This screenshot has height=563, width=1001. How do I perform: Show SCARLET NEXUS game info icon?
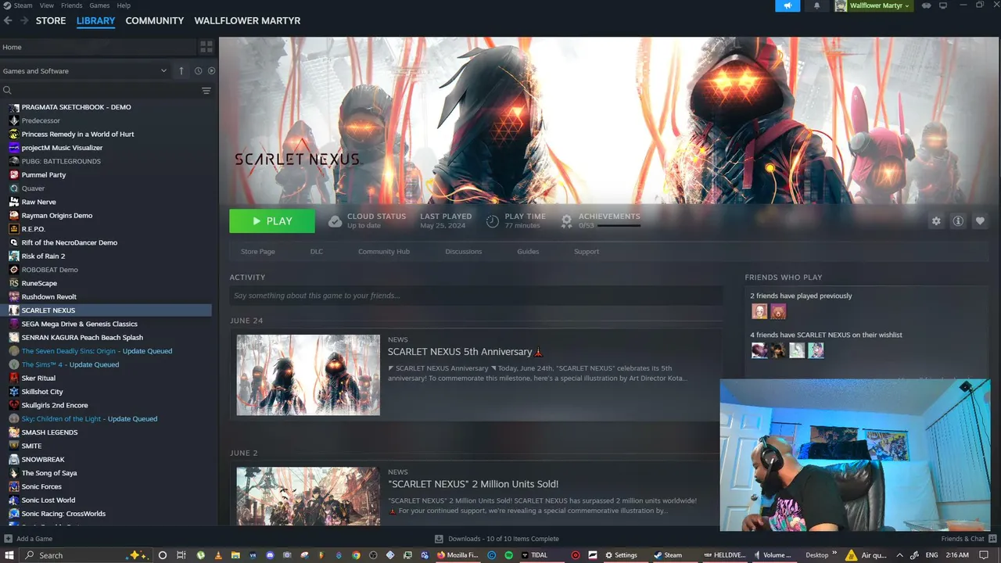tap(958, 221)
